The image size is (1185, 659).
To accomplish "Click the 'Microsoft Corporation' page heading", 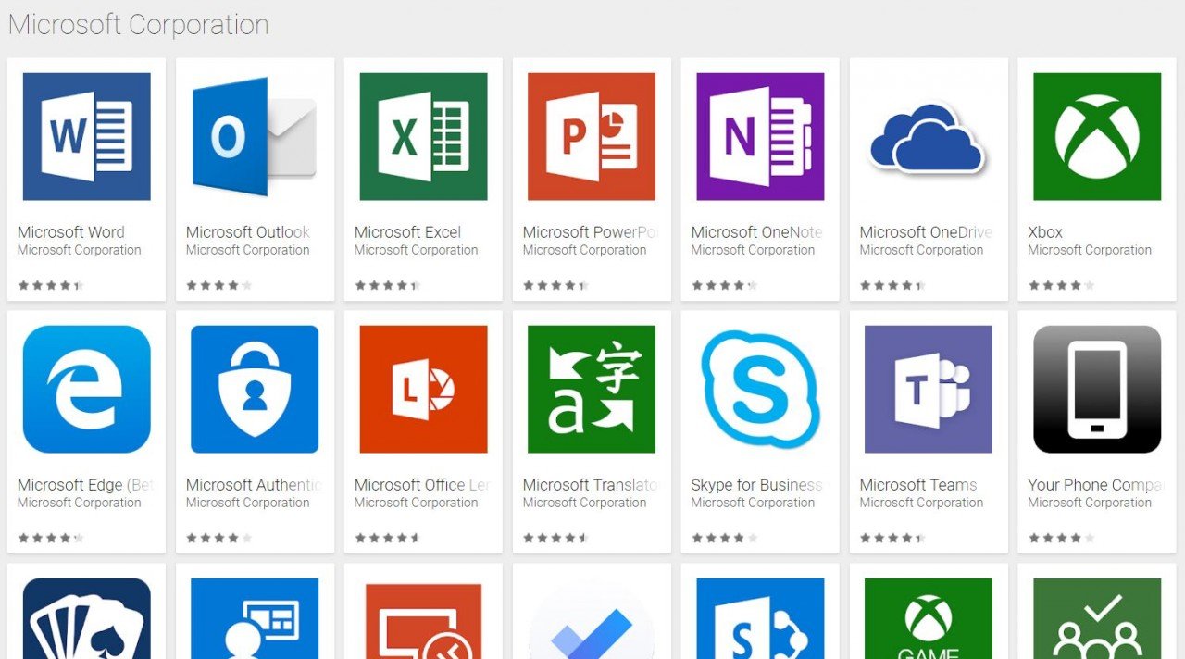I will pyautogui.click(x=139, y=25).
